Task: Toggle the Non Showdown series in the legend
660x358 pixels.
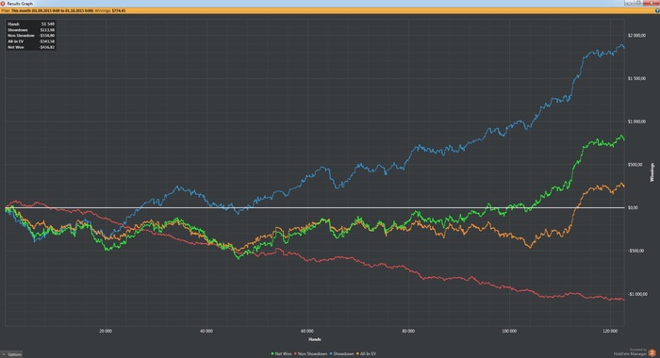Action: pos(310,354)
